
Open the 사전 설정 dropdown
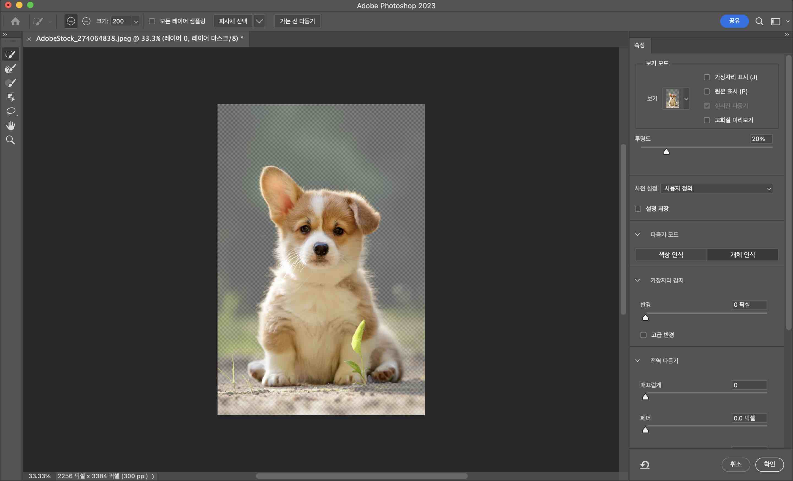716,189
